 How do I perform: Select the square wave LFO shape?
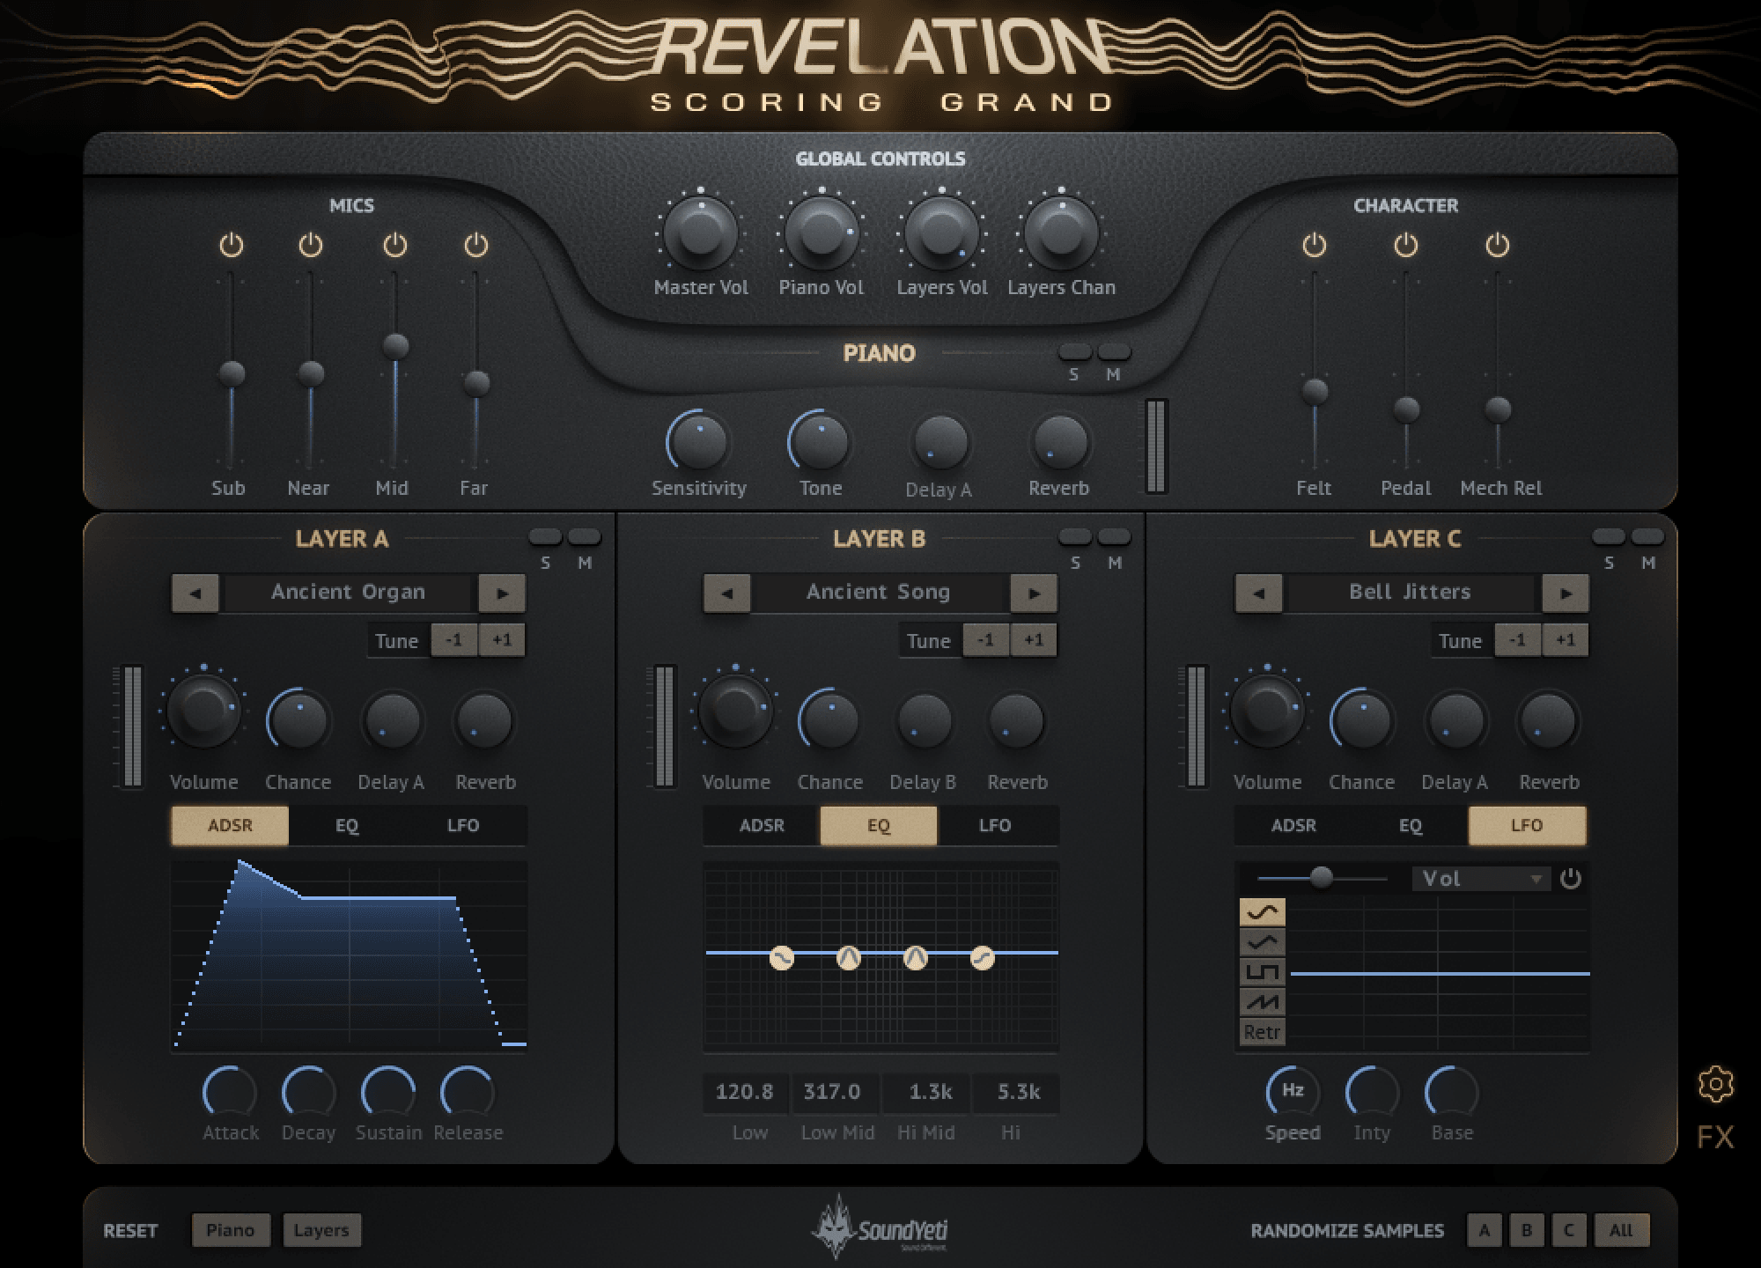1262,972
